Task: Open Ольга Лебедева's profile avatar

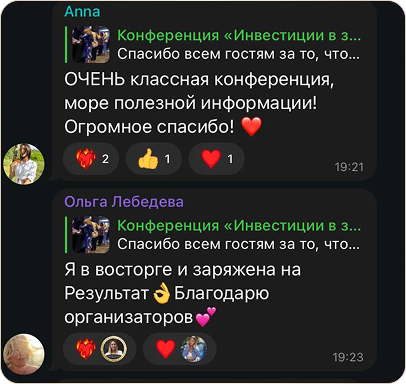Action: pos(24,354)
